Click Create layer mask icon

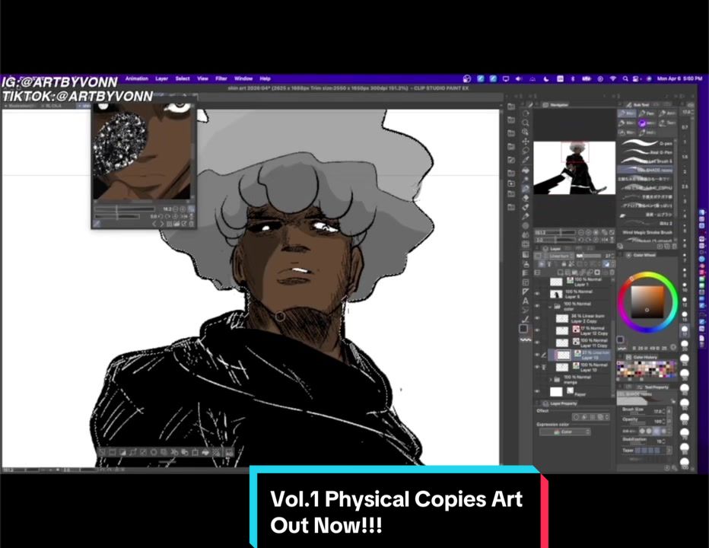click(597, 272)
